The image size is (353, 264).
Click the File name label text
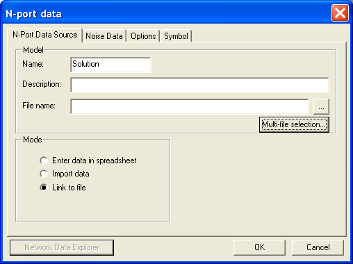pyautogui.click(x=39, y=106)
